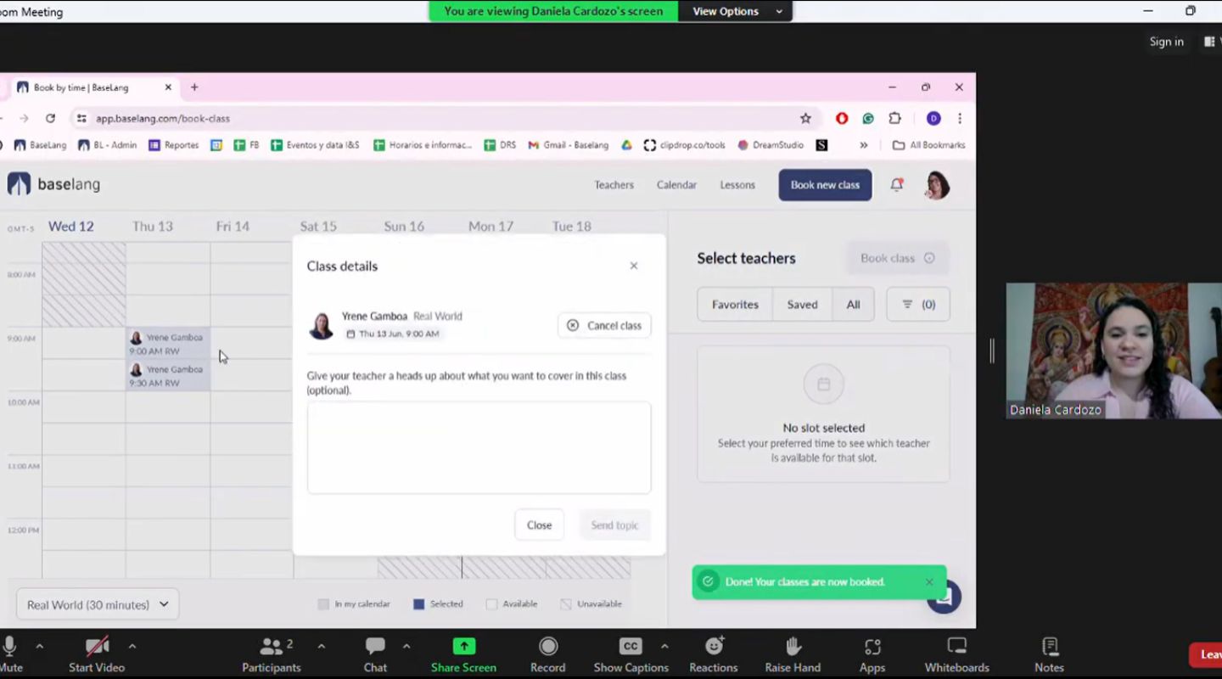Click Daniela Cardozo's video thumbnail

tap(1113, 351)
